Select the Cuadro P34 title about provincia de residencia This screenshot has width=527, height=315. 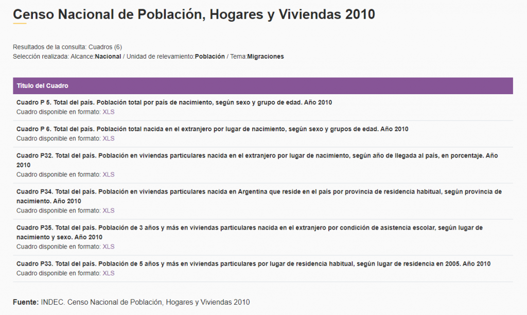click(258, 191)
